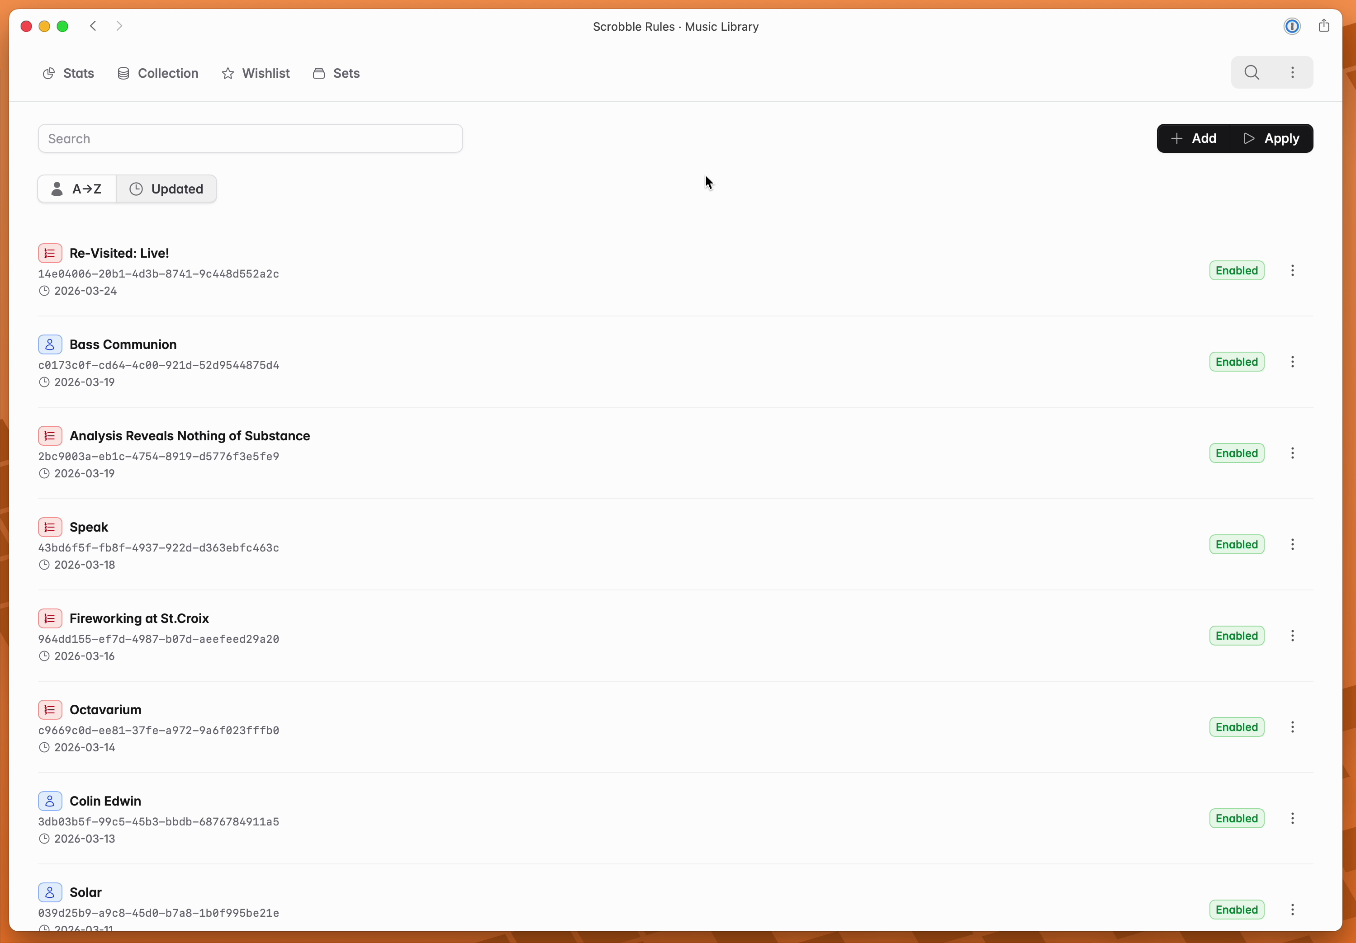Open options menu for Bass Communion
This screenshot has width=1356, height=943.
[x=1292, y=362]
